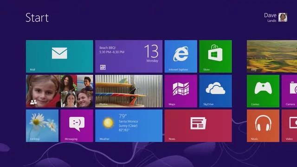Open the Store tile
297x167 pixels.
[215, 56]
